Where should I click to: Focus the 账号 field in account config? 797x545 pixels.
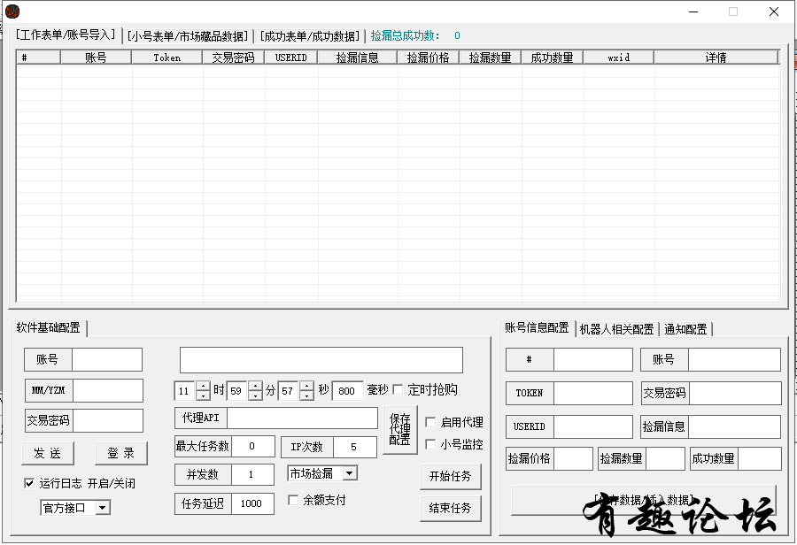pos(734,359)
